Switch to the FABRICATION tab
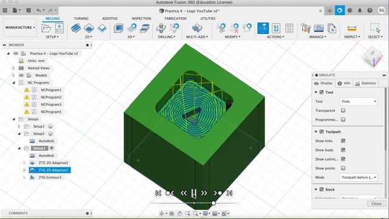This screenshot has width=389, height=219. click(176, 18)
